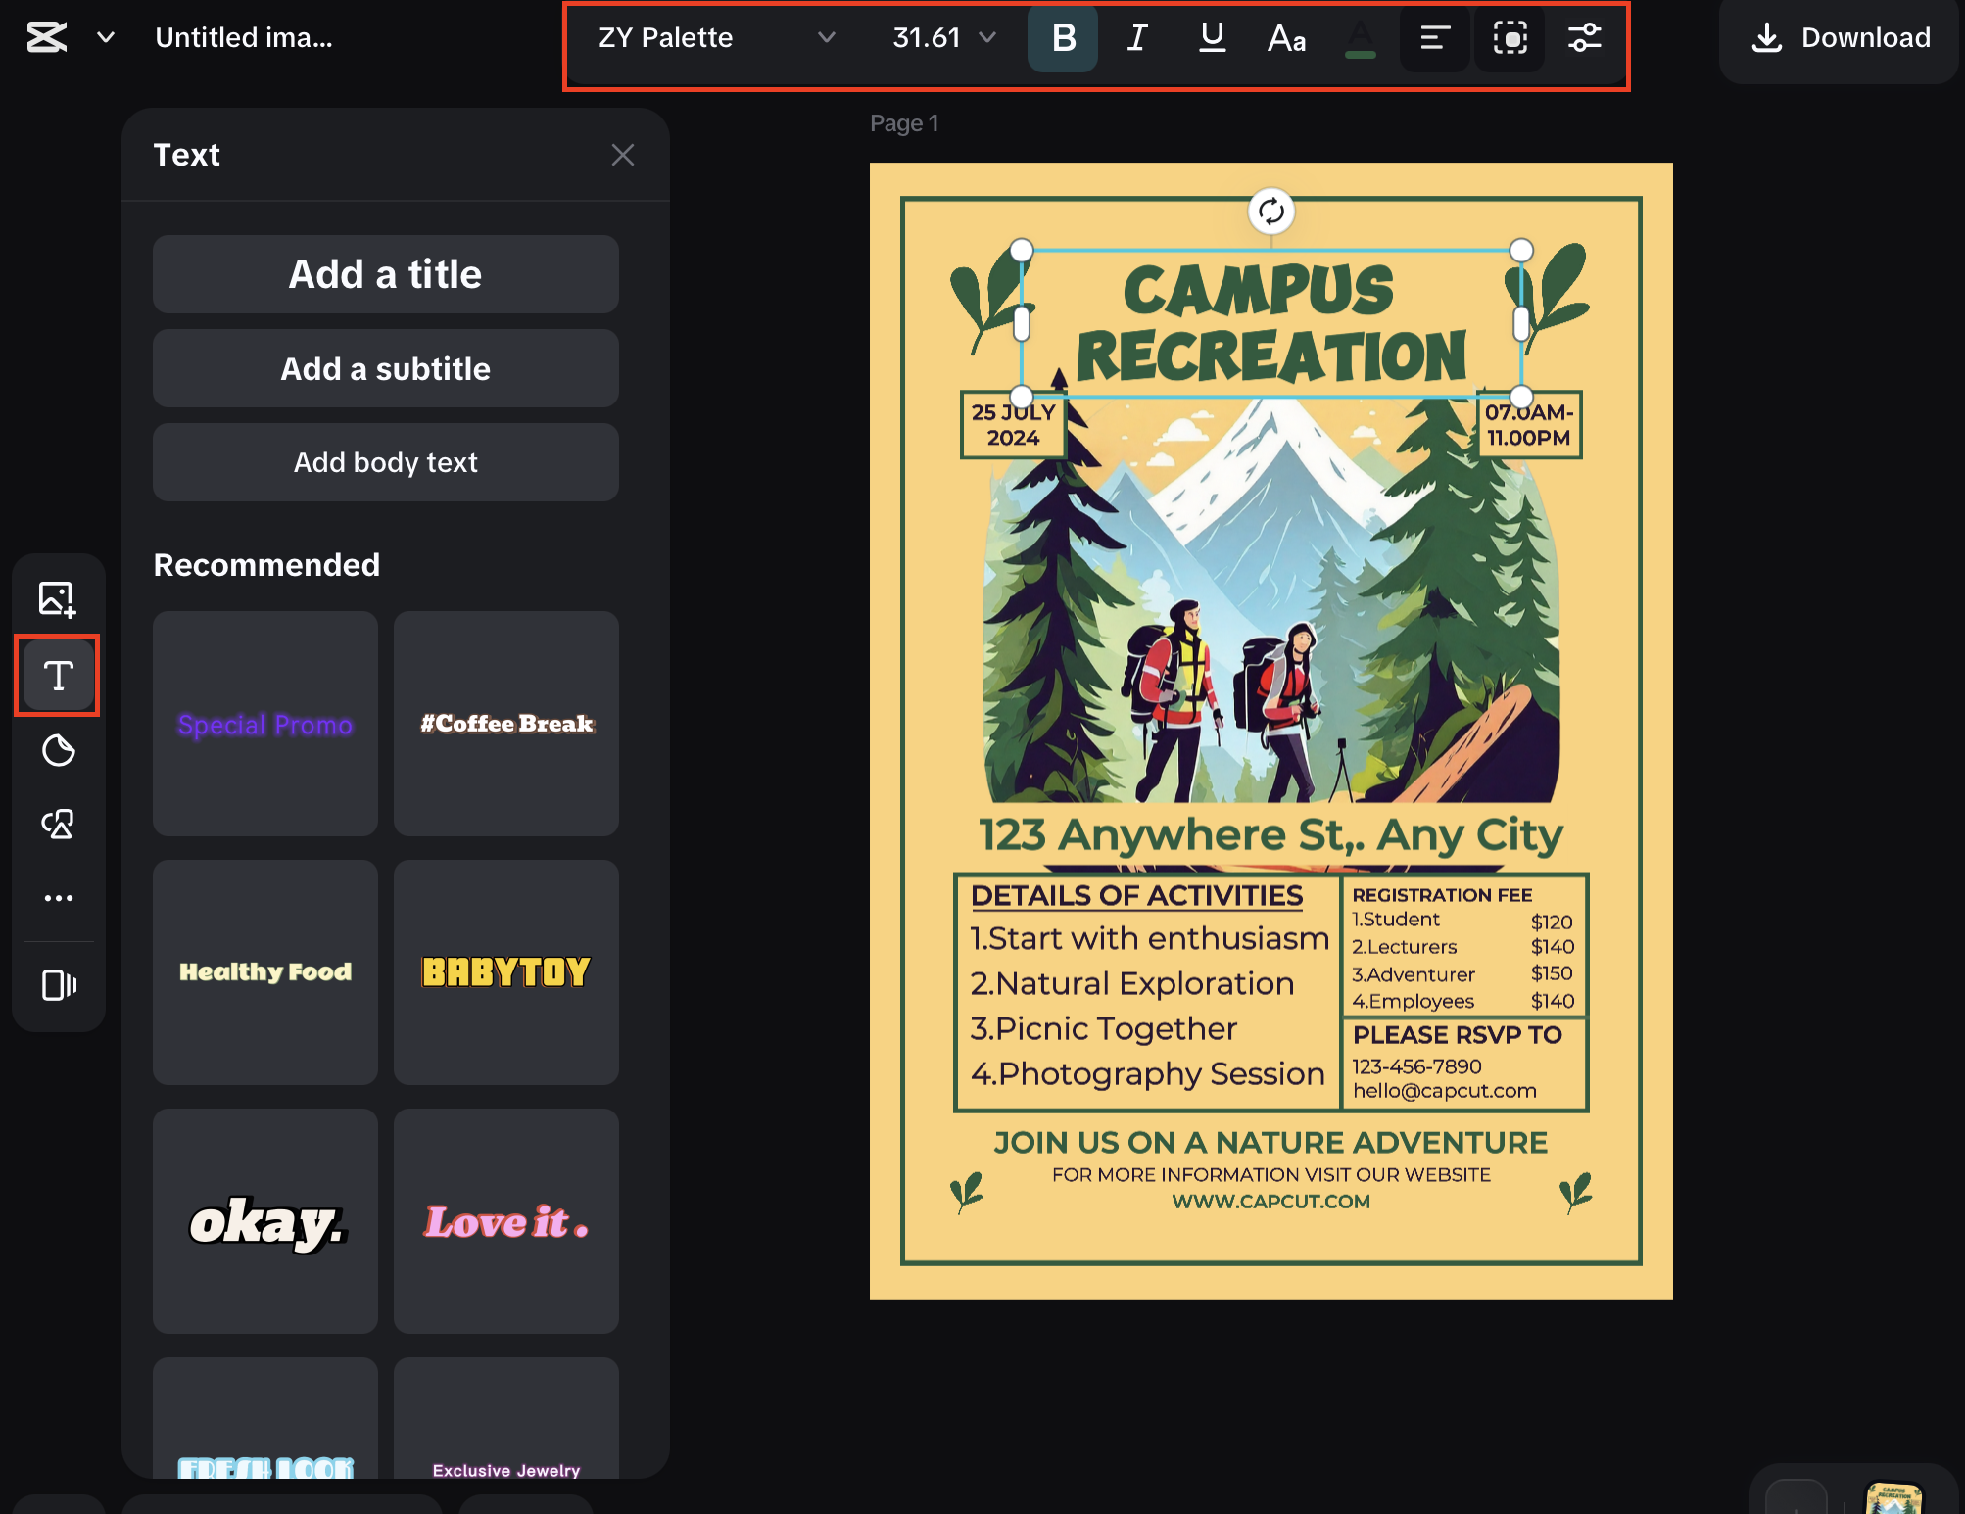Expand the ZY Palette font dropdown
1965x1514 pixels.
715,38
